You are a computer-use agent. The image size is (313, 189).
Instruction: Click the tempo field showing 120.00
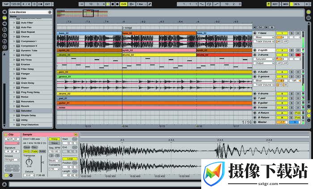(16, 4)
